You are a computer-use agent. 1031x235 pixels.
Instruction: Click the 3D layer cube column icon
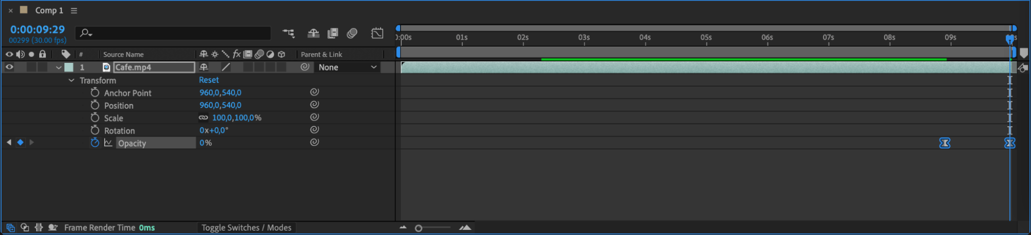[x=282, y=54]
